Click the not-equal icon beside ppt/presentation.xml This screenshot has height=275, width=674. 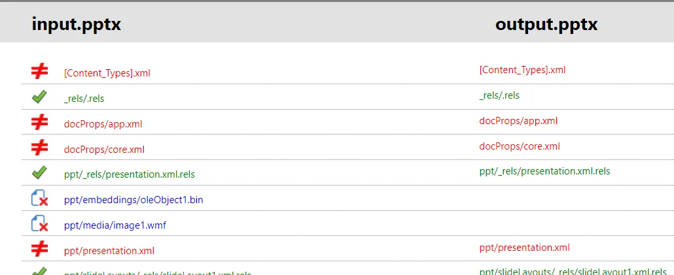39,249
